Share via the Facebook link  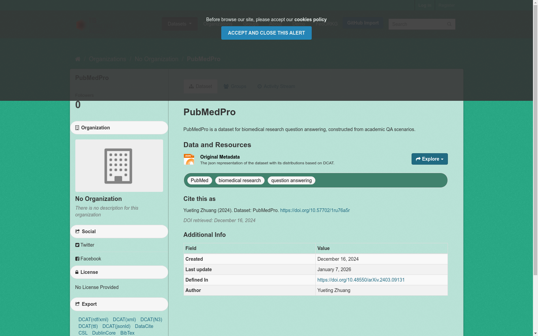(88, 259)
